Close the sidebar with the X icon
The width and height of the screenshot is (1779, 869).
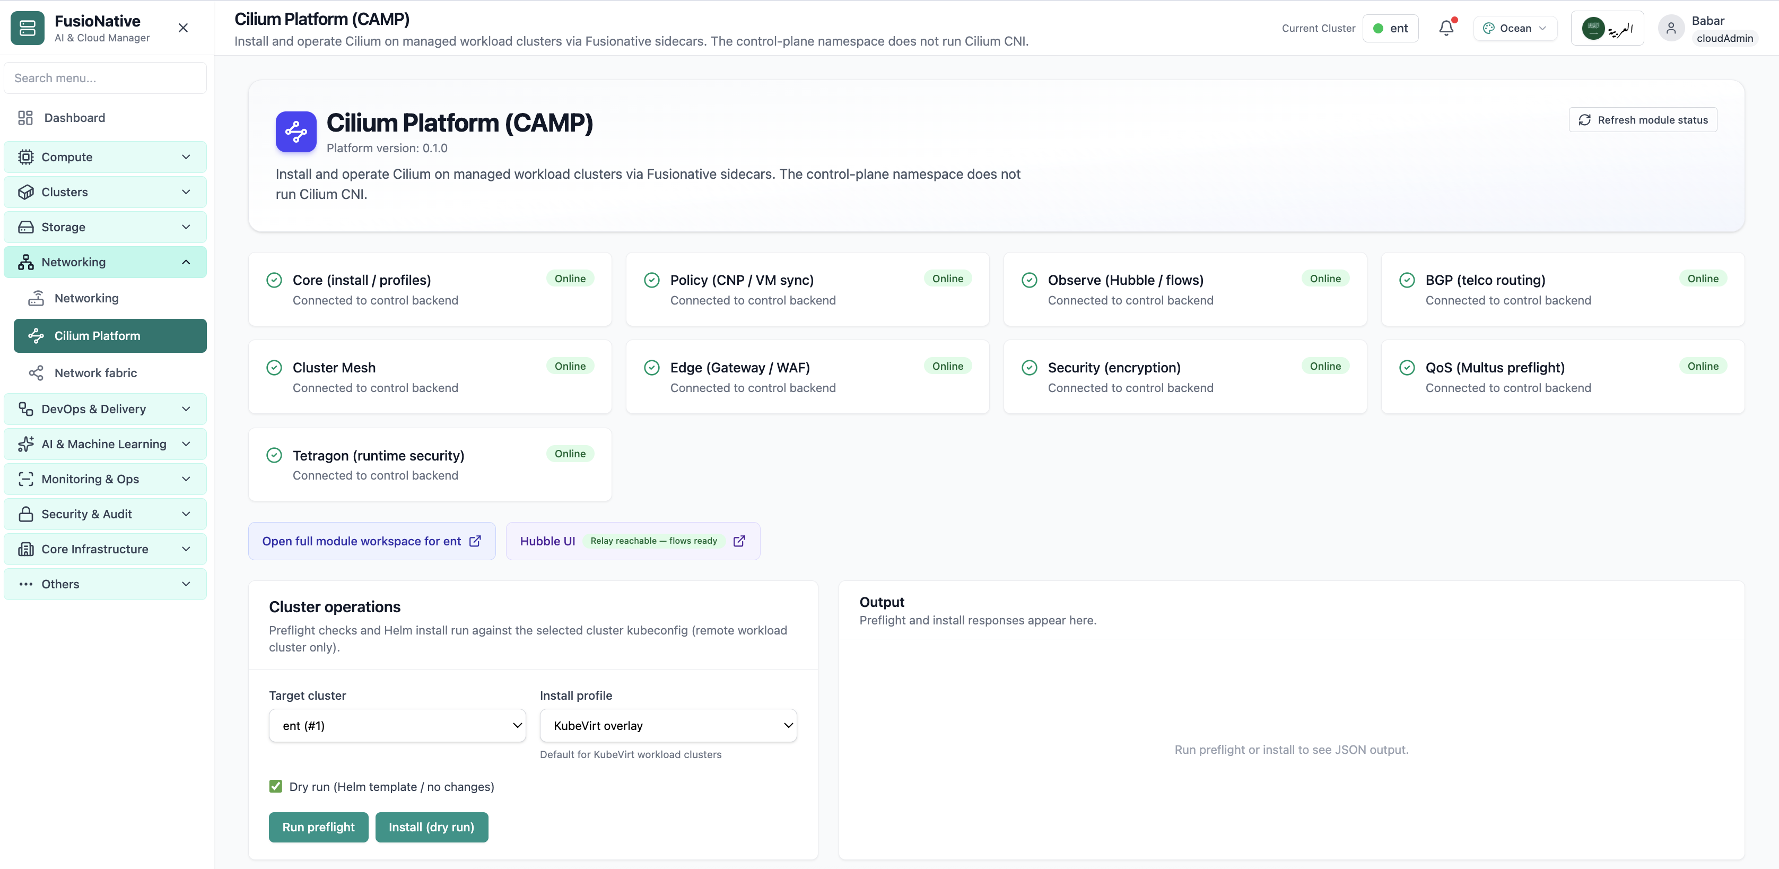pos(183,28)
